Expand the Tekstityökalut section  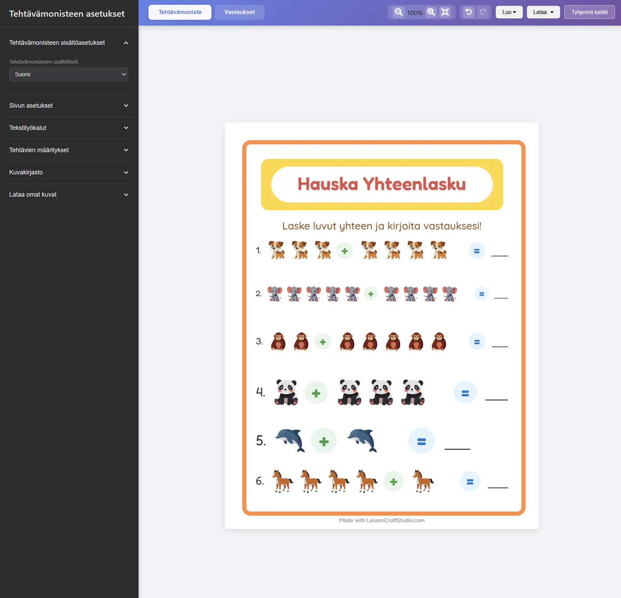pyautogui.click(x=69, y=128)
